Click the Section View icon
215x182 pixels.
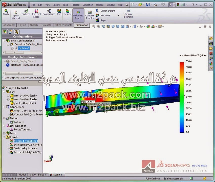[108, 27]
